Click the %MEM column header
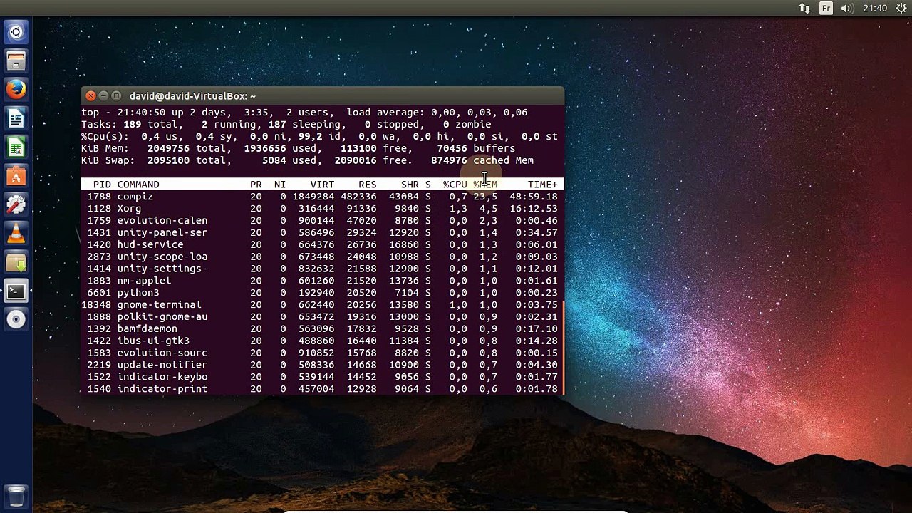This screenshot has height=513, width=912. tap(485, 185)
